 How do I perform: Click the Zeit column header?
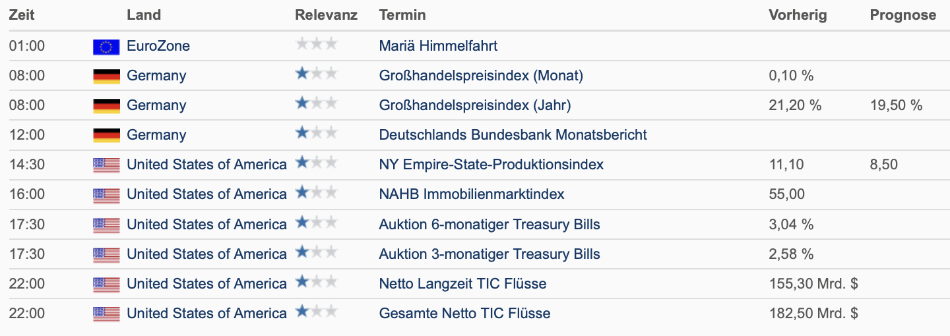tap(22, 15)
